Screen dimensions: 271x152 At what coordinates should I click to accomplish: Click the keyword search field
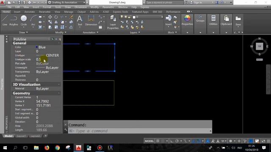165,3
